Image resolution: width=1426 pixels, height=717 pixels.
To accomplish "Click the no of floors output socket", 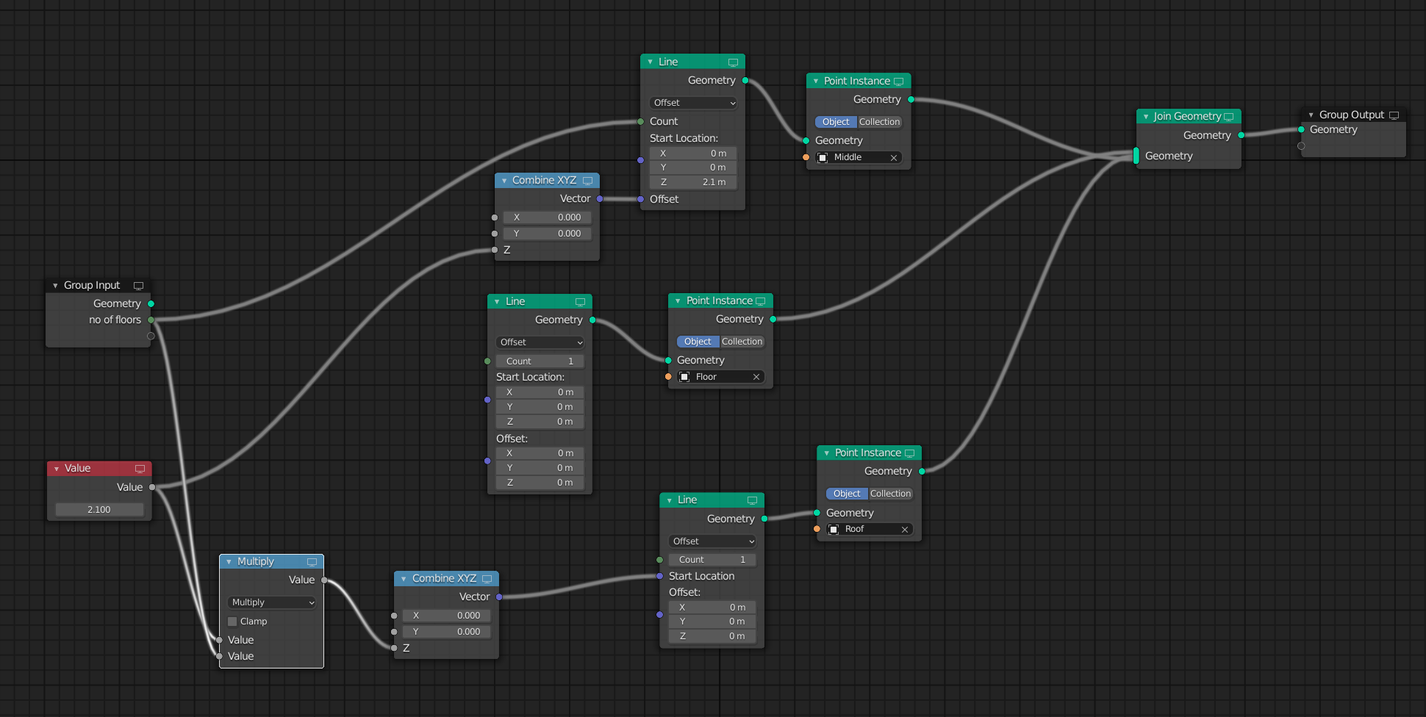I will (151, 320).
